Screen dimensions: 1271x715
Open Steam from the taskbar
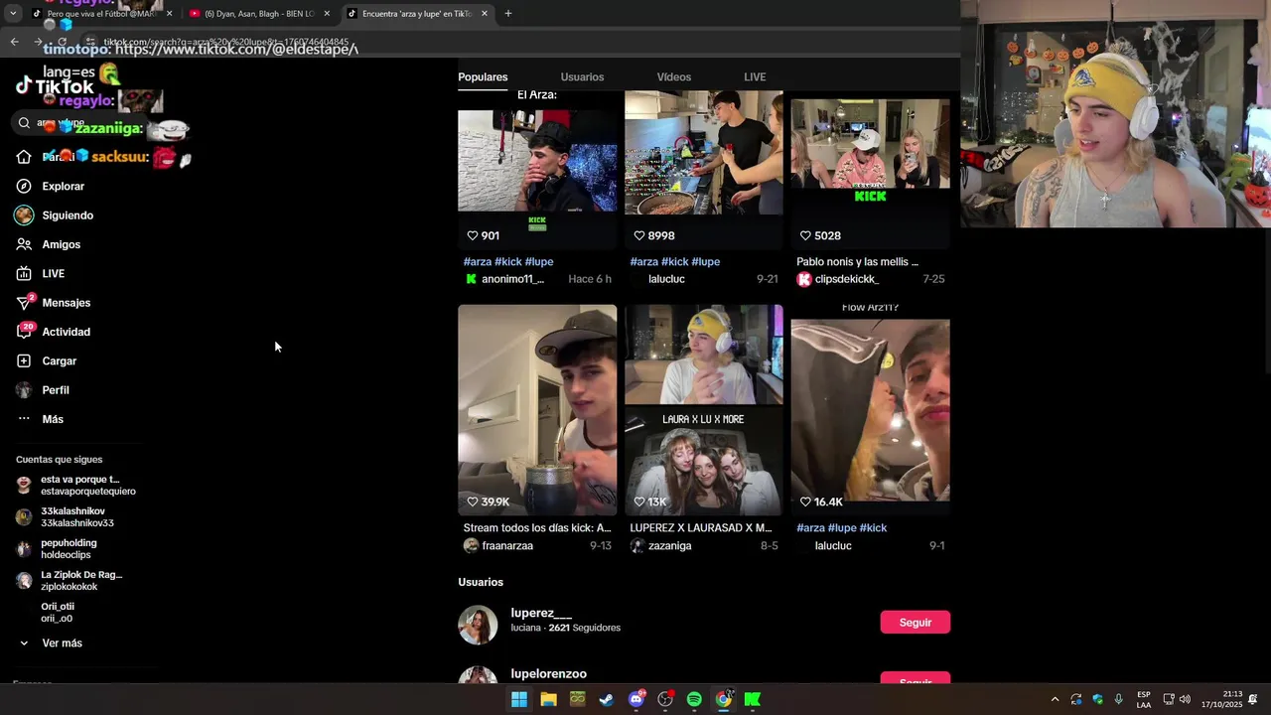click(x=607, y=699)
